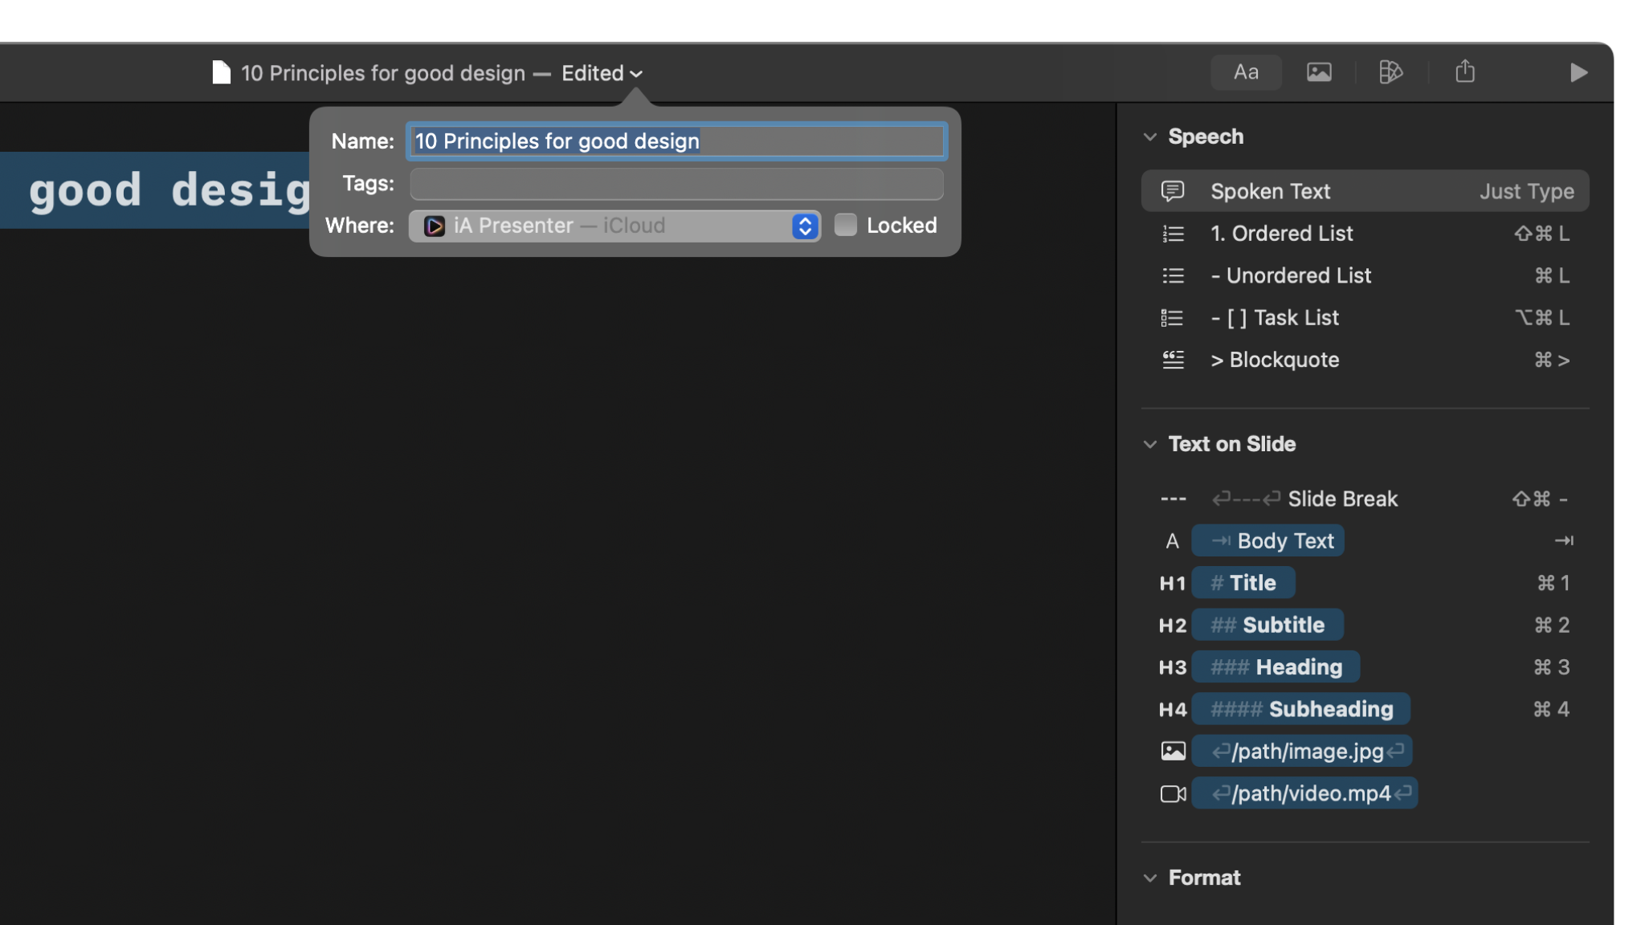The image size is (1645, 925).
Task: Click the iA Presenter app icon in Where
Action: tap(434, 226)
